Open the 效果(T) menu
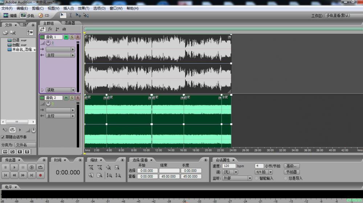Viewport: 363px width, 203px height. [x=83, y=8]
